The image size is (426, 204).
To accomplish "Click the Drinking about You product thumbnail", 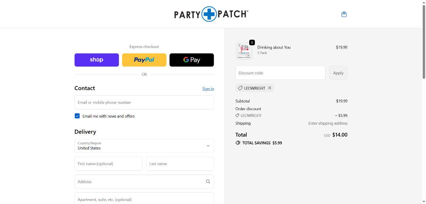I will tap(244, 50).
